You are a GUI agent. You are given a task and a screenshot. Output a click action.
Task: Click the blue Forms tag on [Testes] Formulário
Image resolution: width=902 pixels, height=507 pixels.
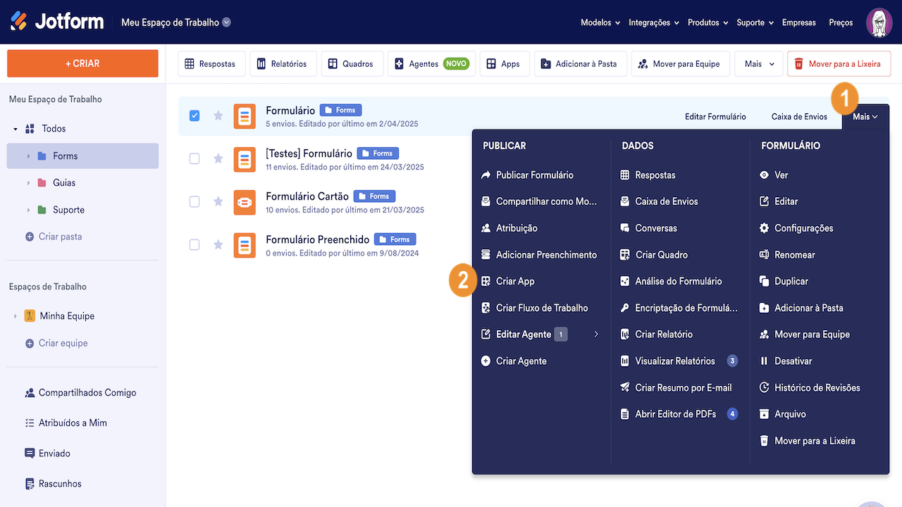point(378,153)
